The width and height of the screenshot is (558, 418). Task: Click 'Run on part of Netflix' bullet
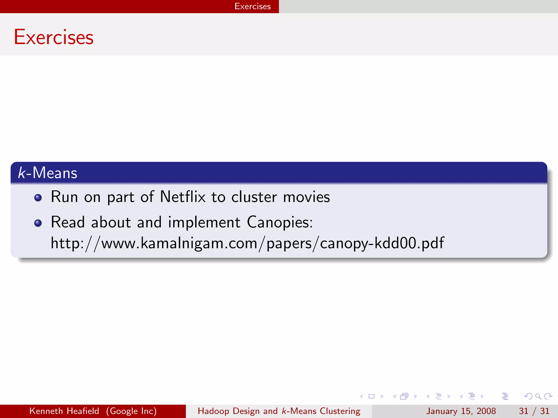tap(190, 197)
